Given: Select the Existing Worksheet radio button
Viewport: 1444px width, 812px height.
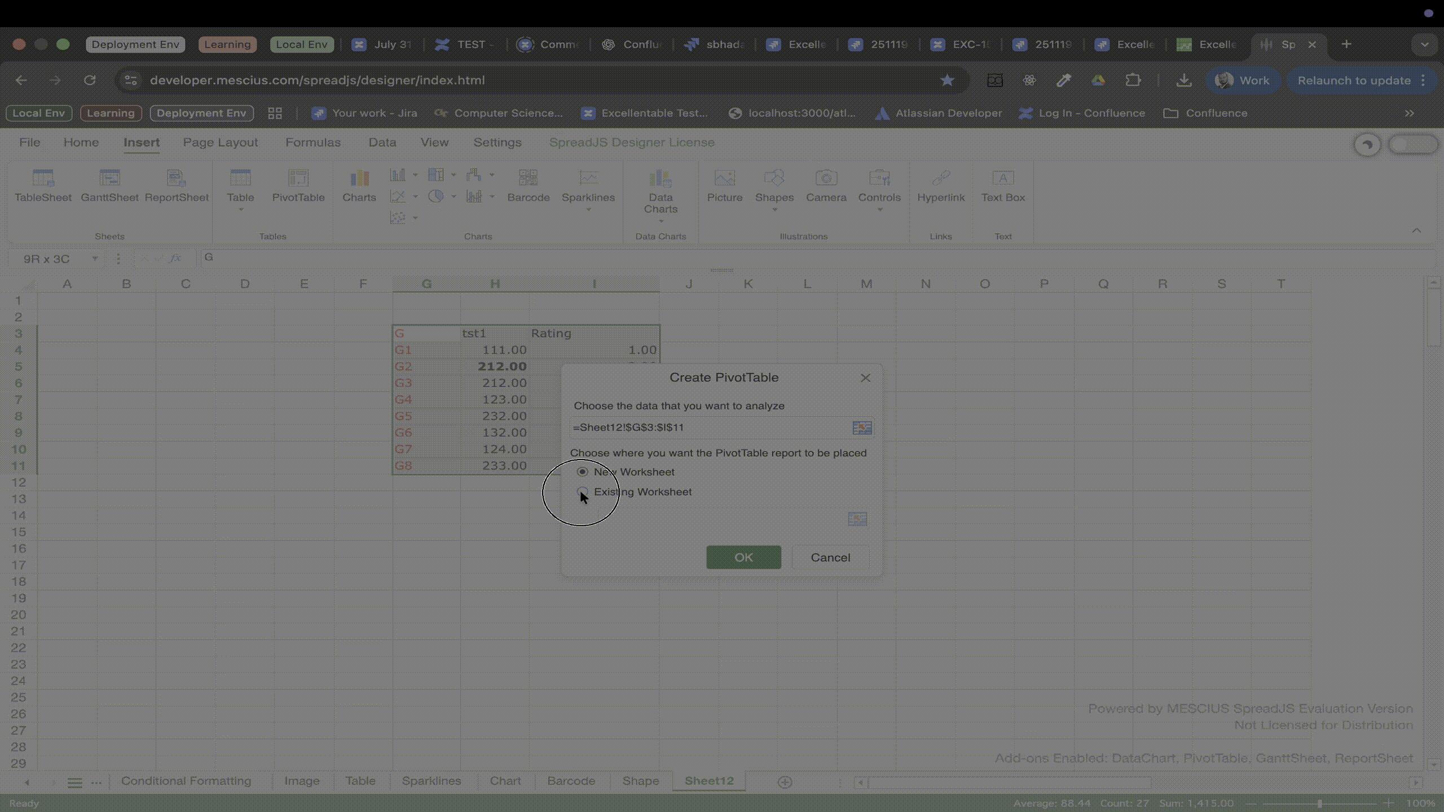Looking at the screenshot, I should tap(582, 492).
